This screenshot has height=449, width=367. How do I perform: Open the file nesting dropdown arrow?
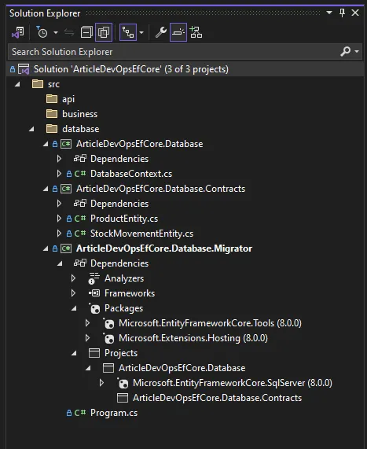tap(141, 33)
